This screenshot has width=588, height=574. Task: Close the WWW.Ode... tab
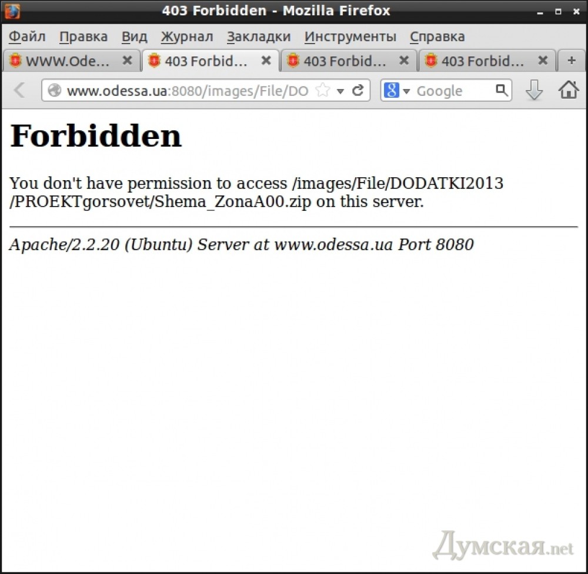(127, 61)
